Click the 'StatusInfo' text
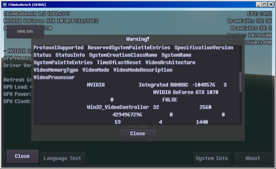 (70, 55)
